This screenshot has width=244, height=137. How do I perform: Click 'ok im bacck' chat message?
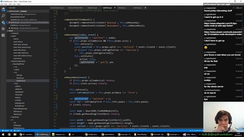210,93
